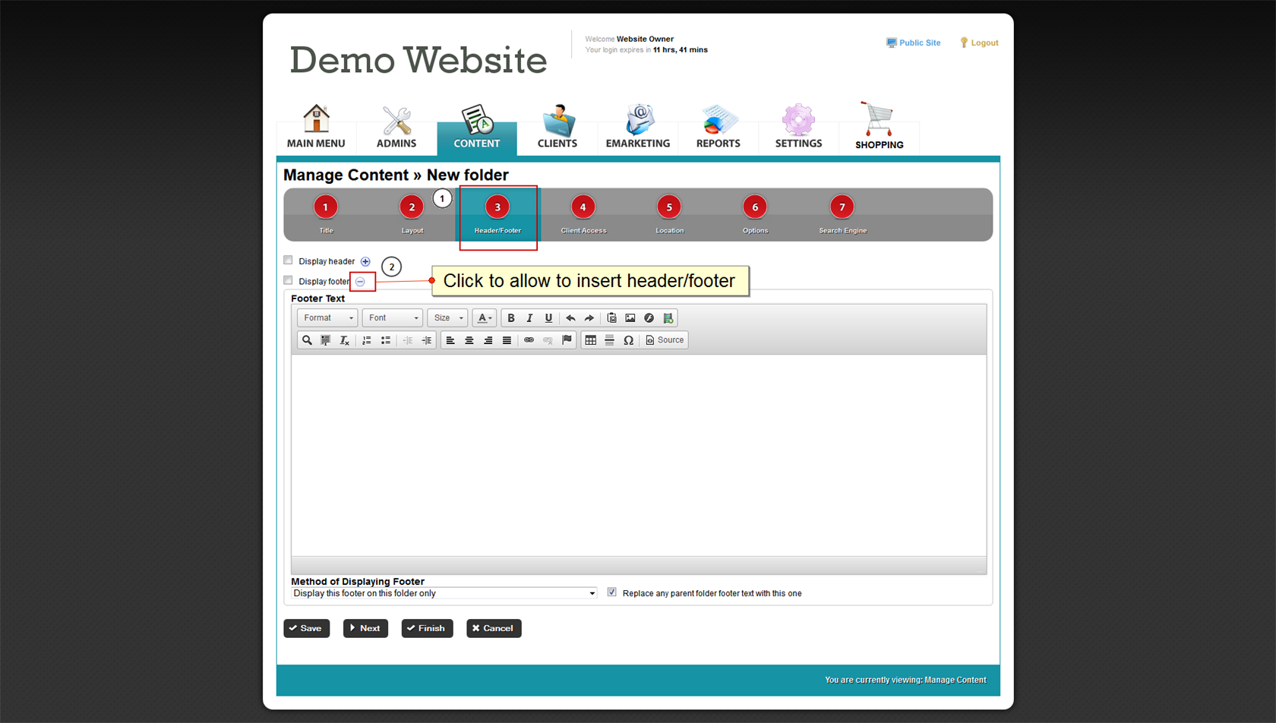The height and width of the screenshot is (723, 1276).
Task: Insert a table in the editor
Action: 591,340
